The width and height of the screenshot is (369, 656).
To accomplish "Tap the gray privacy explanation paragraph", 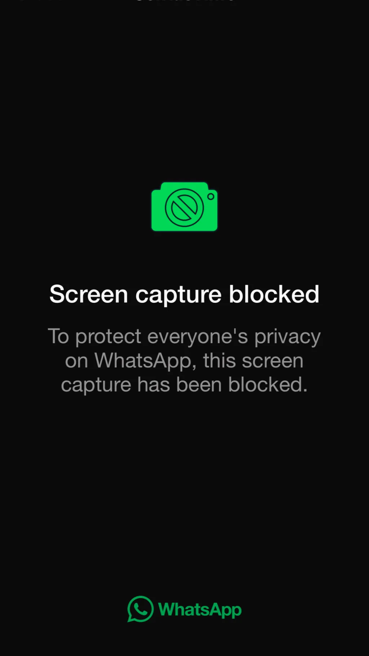I will 184,360.
